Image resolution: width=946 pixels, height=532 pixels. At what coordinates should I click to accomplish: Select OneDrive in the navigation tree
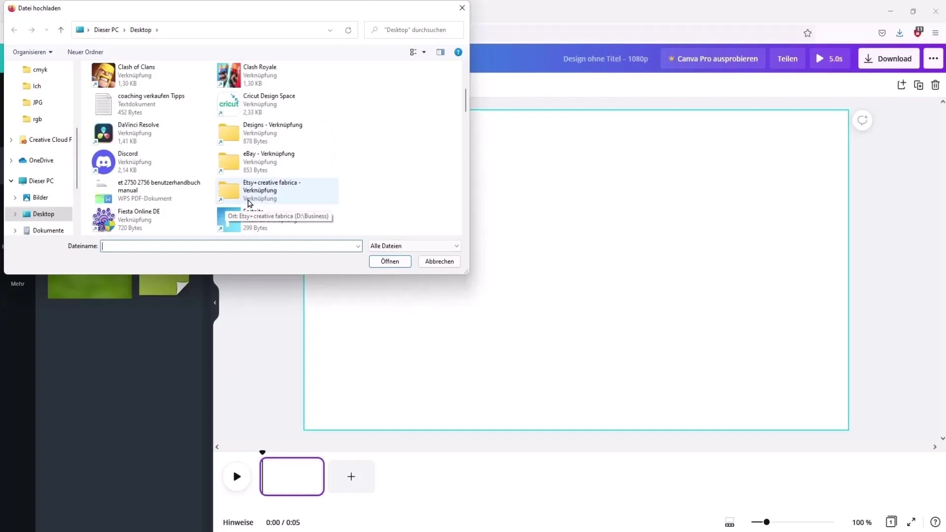tap(41, 161)
